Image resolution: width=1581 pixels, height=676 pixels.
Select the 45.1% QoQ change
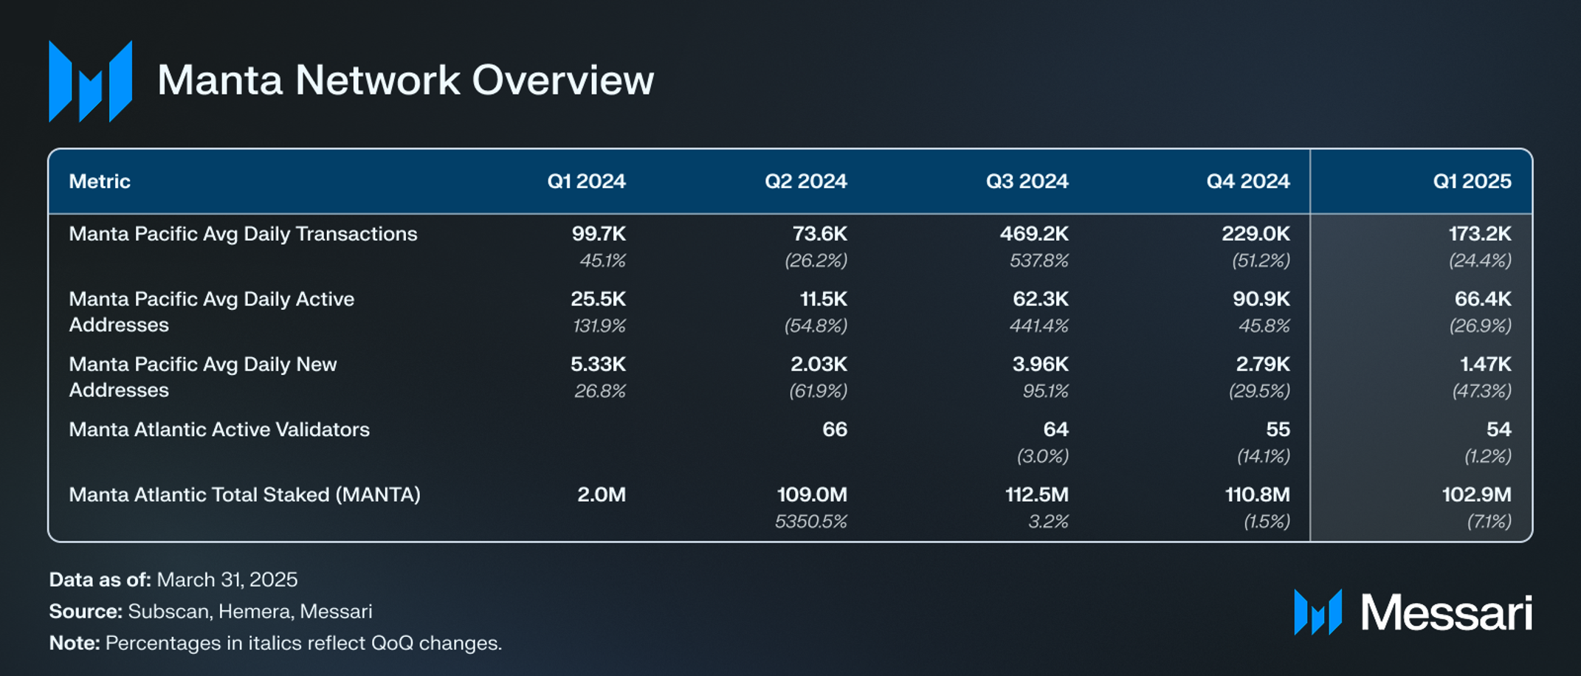(602, 261)
